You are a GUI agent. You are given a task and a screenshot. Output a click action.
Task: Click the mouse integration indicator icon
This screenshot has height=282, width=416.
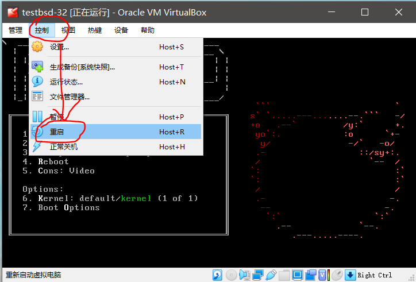point(337,275)
